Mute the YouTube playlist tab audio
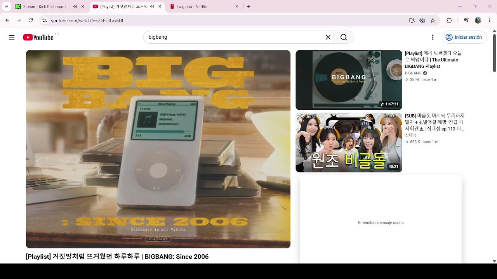Image resolution: width=497 pixels, height=279 pixels. [152, 7]
